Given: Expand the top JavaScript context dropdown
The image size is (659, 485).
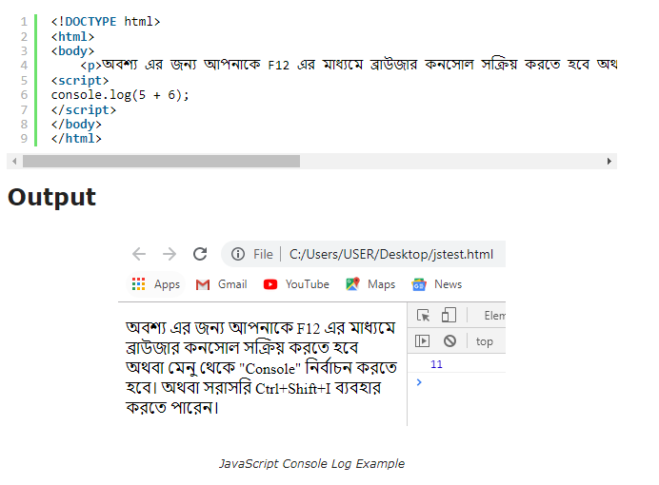Looking at the screenshot, I should [x=485, y=341].
